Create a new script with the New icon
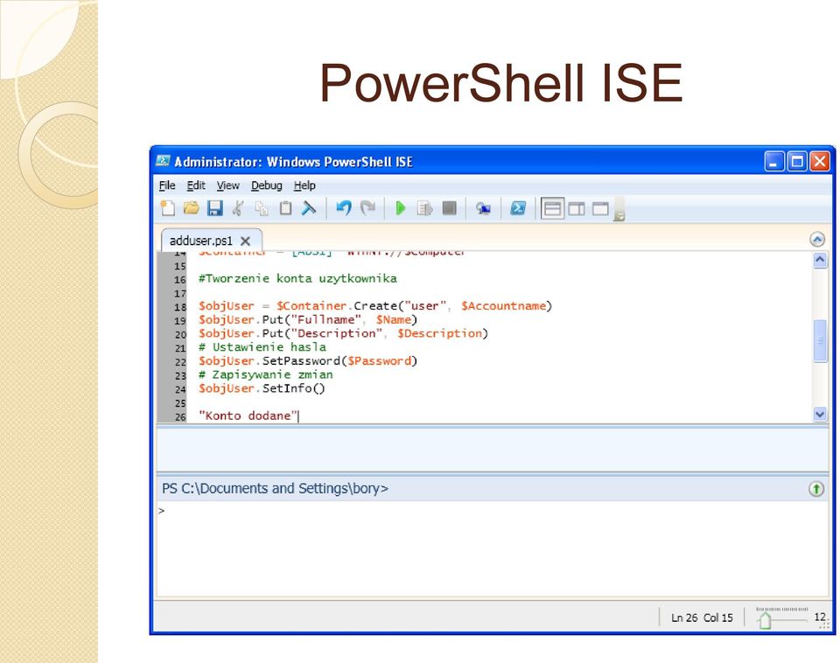 coord(168,208)
